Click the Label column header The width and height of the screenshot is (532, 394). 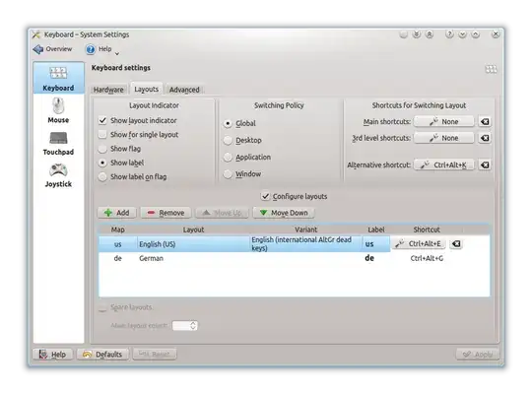[x=376, y=230]
